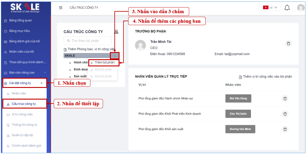
Task: Open three-dot menu on SKALE node
Action: coord(114,56)
